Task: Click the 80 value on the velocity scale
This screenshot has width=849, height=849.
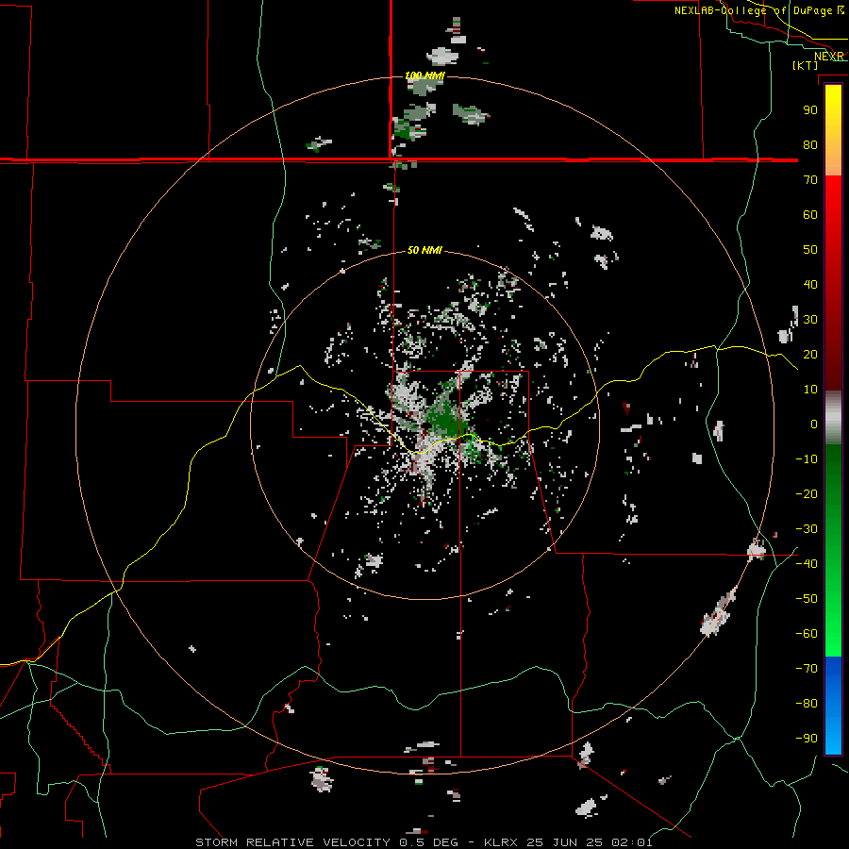Action: [810, 144]
